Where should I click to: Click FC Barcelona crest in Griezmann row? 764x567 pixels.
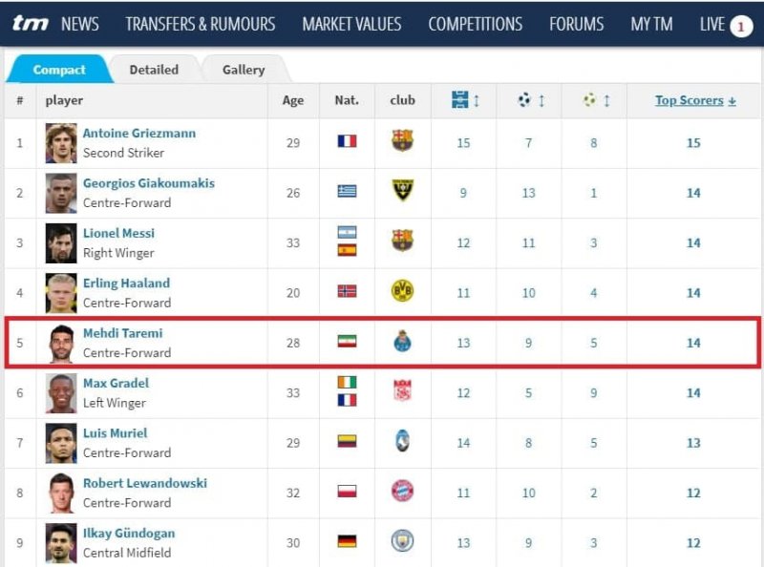[x=402, y=141]
